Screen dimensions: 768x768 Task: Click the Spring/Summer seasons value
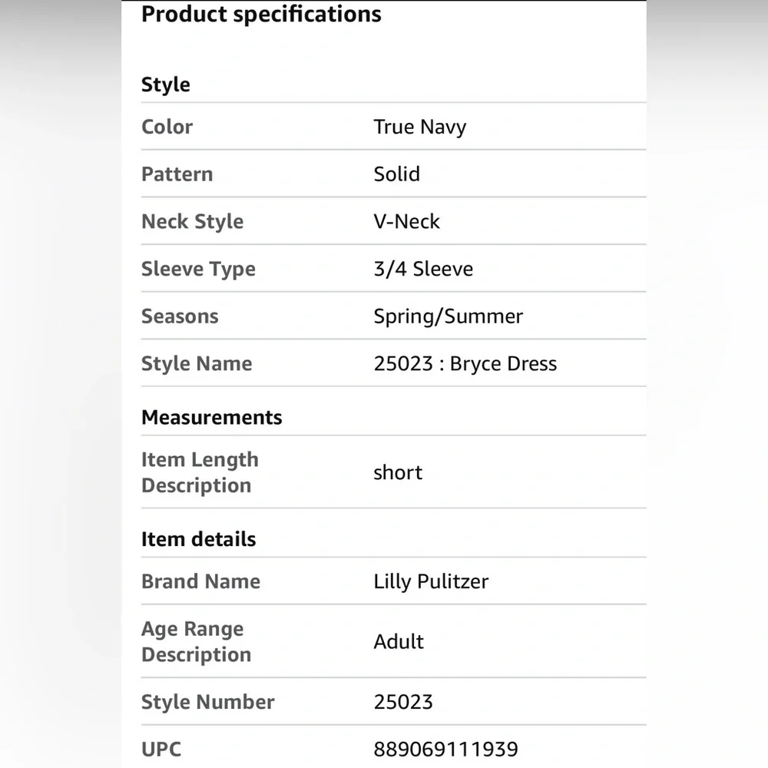point(448,316)
